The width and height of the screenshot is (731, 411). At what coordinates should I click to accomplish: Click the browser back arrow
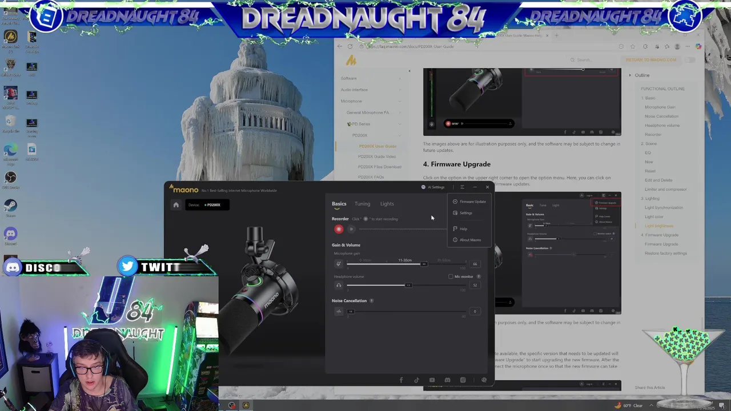pyautogui.click(x=340, y=46)
